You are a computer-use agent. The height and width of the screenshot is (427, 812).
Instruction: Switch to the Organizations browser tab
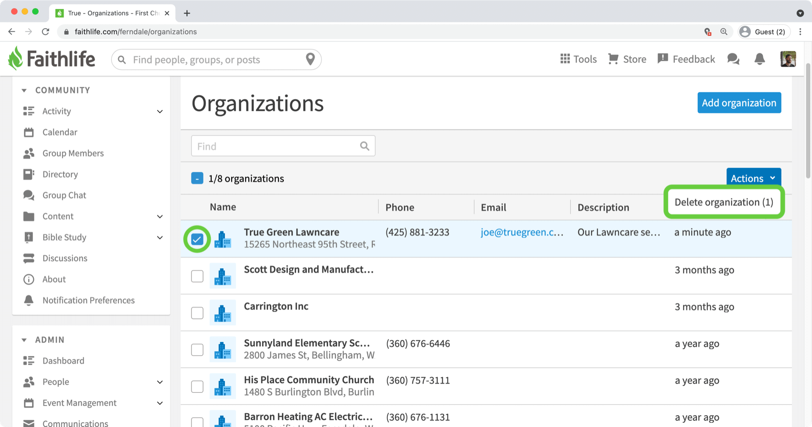click(x=112, y=13)
